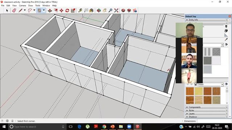Select the Eraser tool
This screenshot has width=232, height=130.
click(14, 10)
